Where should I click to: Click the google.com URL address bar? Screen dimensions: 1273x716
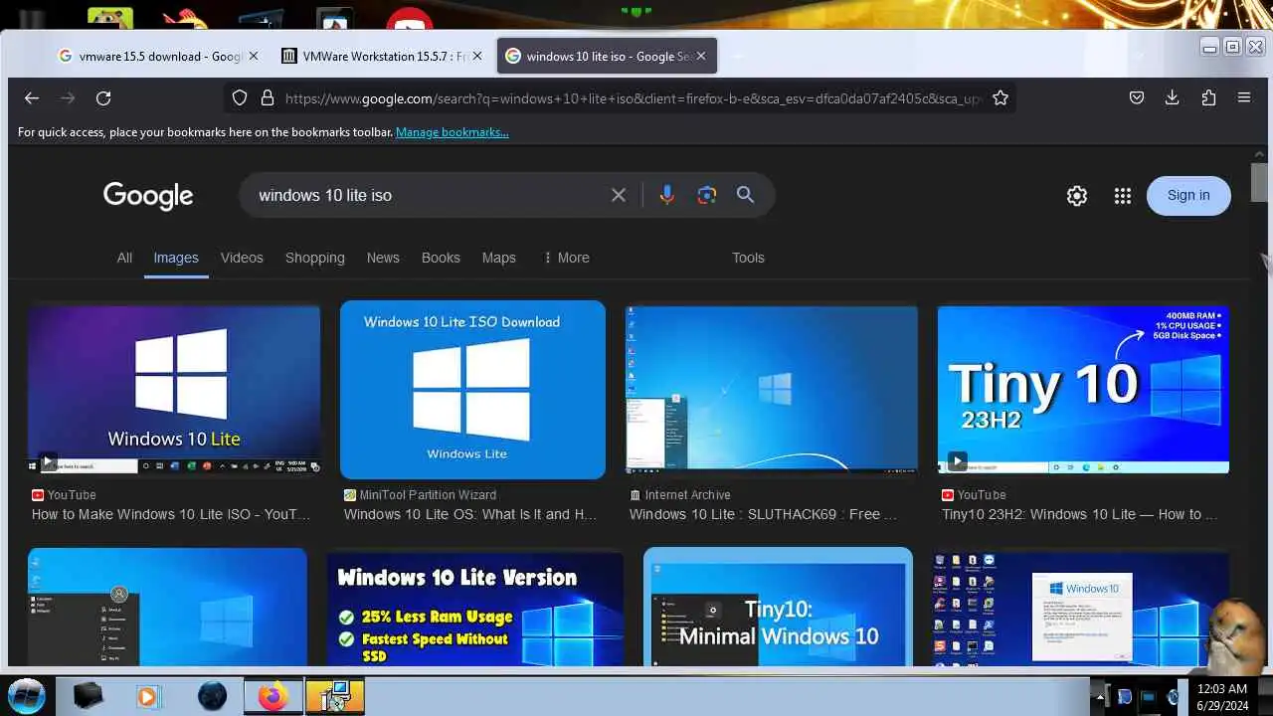point(633,98)
